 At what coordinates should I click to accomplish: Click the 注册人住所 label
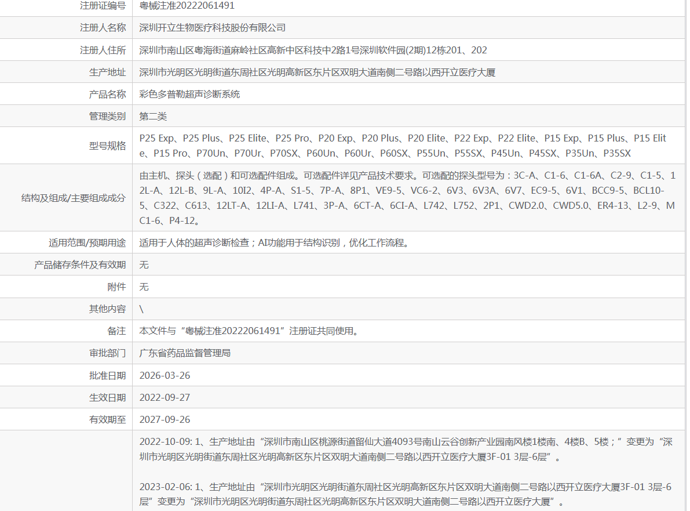103,50
